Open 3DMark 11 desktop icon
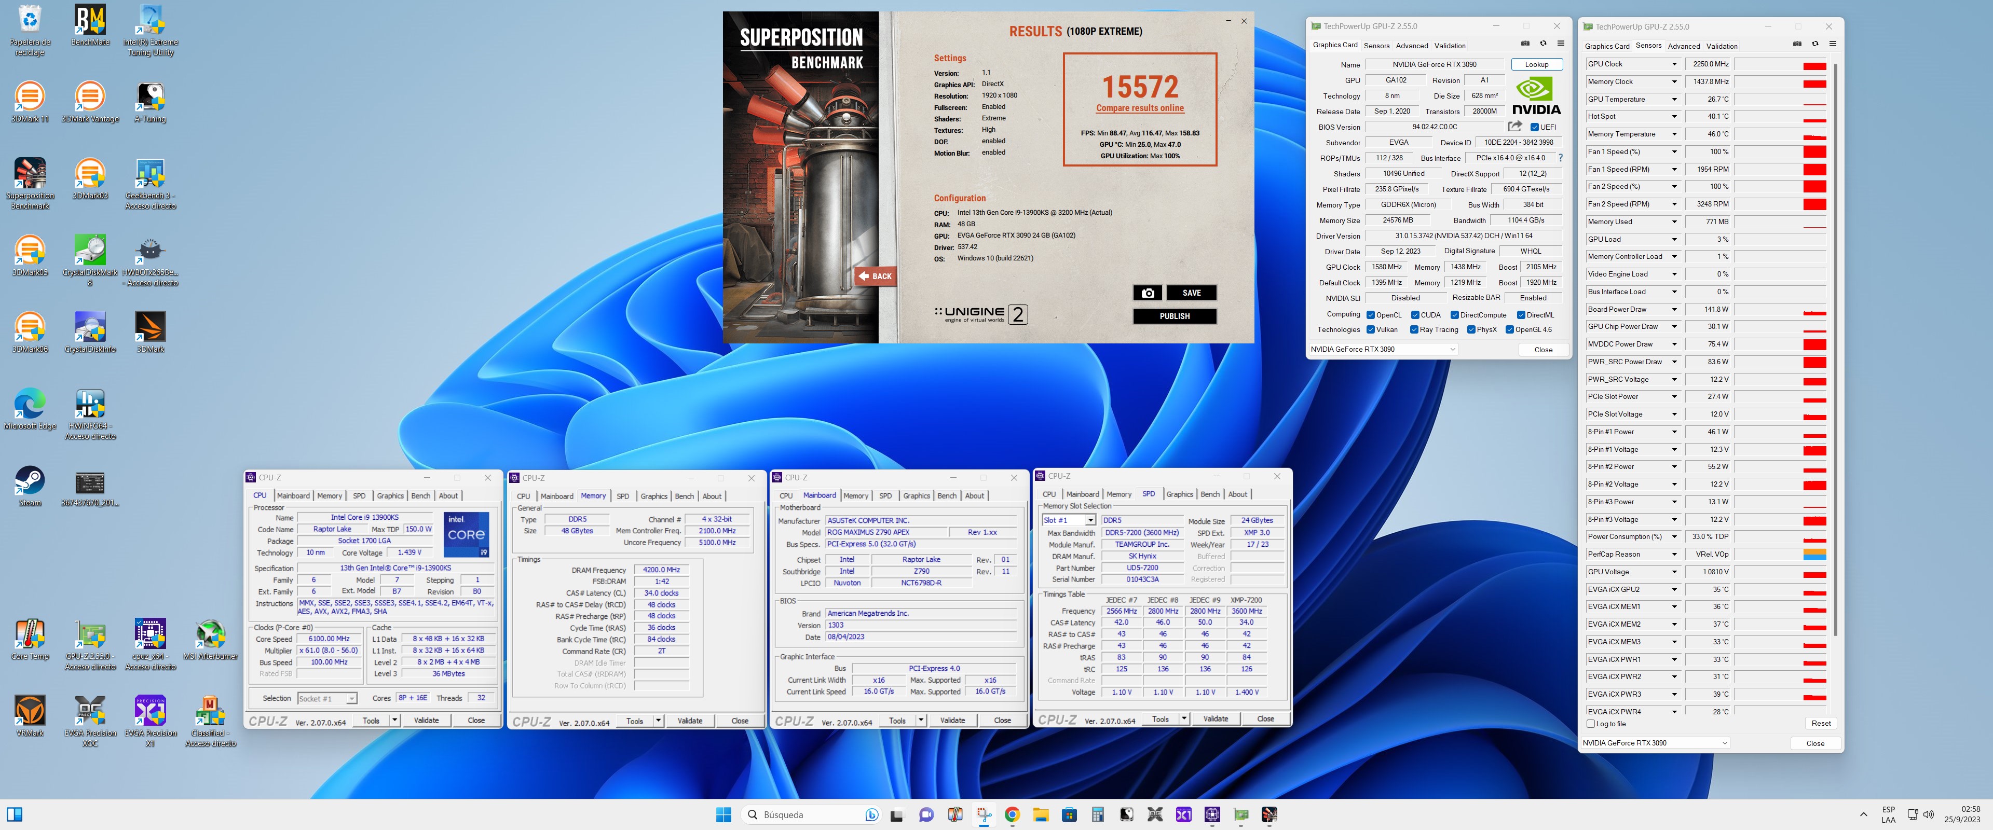This screenshot has height=830, width=1993. [30, 102]
